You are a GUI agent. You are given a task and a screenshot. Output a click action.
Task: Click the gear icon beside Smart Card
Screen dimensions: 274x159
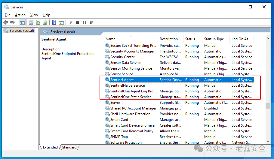107,119
